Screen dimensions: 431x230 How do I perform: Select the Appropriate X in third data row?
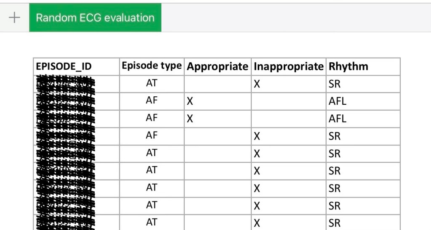point(190,119)
